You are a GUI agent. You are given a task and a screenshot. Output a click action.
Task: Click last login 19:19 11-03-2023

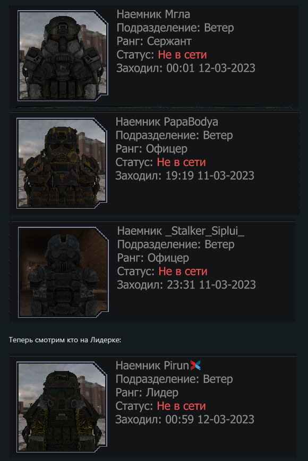click(210, 176)
